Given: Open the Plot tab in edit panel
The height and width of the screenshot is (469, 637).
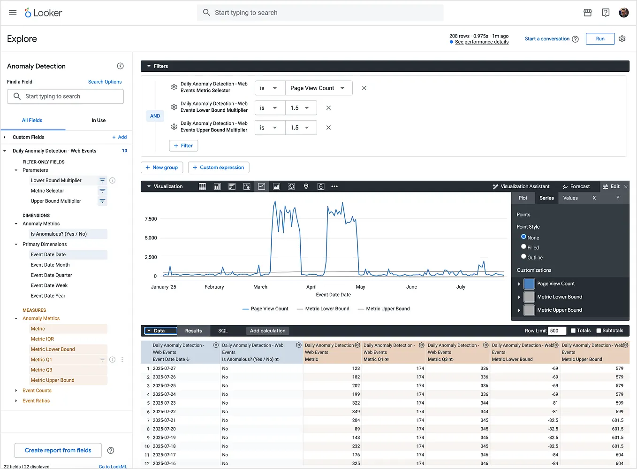Looking at the screenshot, I should (x=523, y=198).
